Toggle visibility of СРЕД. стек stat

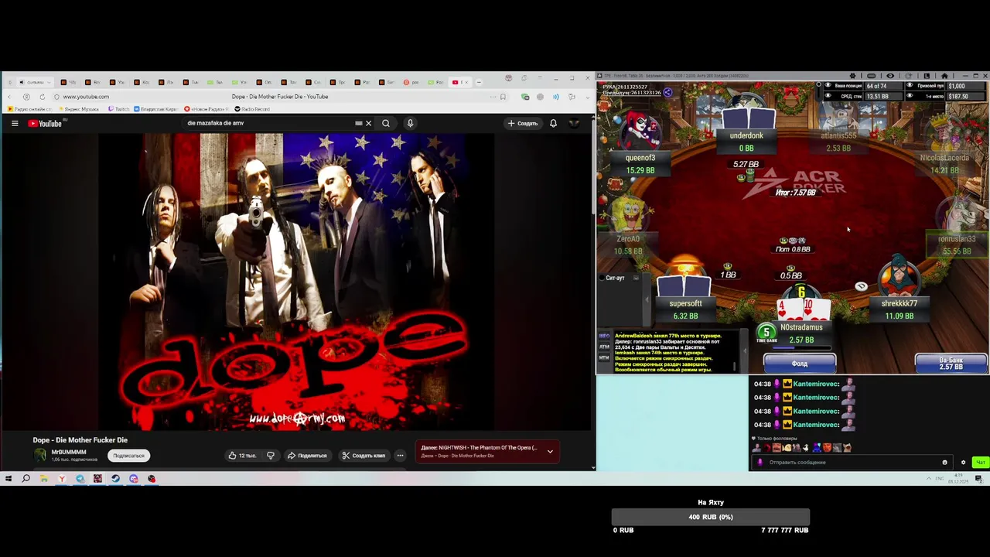click(x=828, y=96)
